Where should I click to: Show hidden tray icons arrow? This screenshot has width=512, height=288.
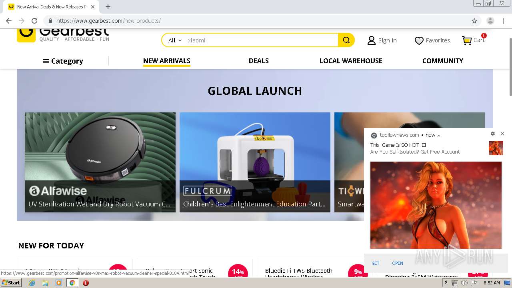446,283
